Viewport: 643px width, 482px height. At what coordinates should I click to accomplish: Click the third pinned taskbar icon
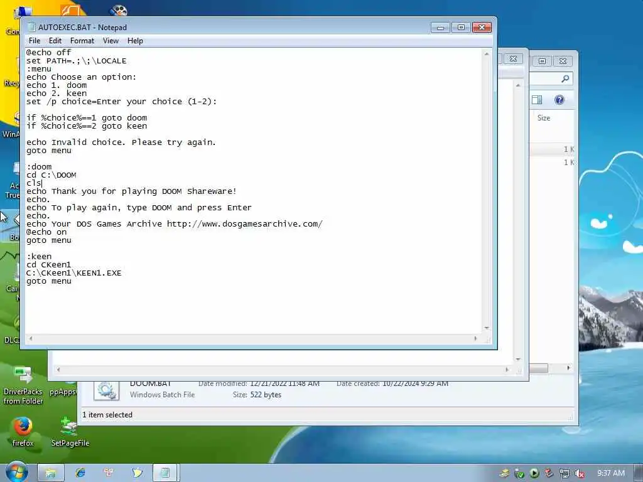[x=109, y=473]
